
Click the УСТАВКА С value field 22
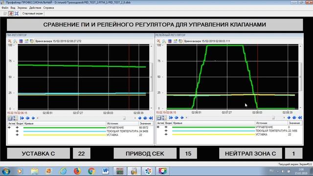pos(82,154)
